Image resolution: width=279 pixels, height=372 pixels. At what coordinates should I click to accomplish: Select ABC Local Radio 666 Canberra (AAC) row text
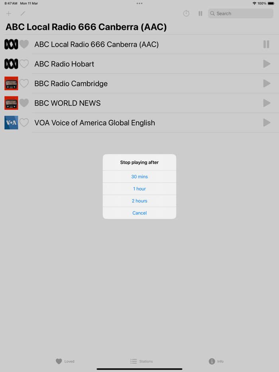[x=96, y=44]
